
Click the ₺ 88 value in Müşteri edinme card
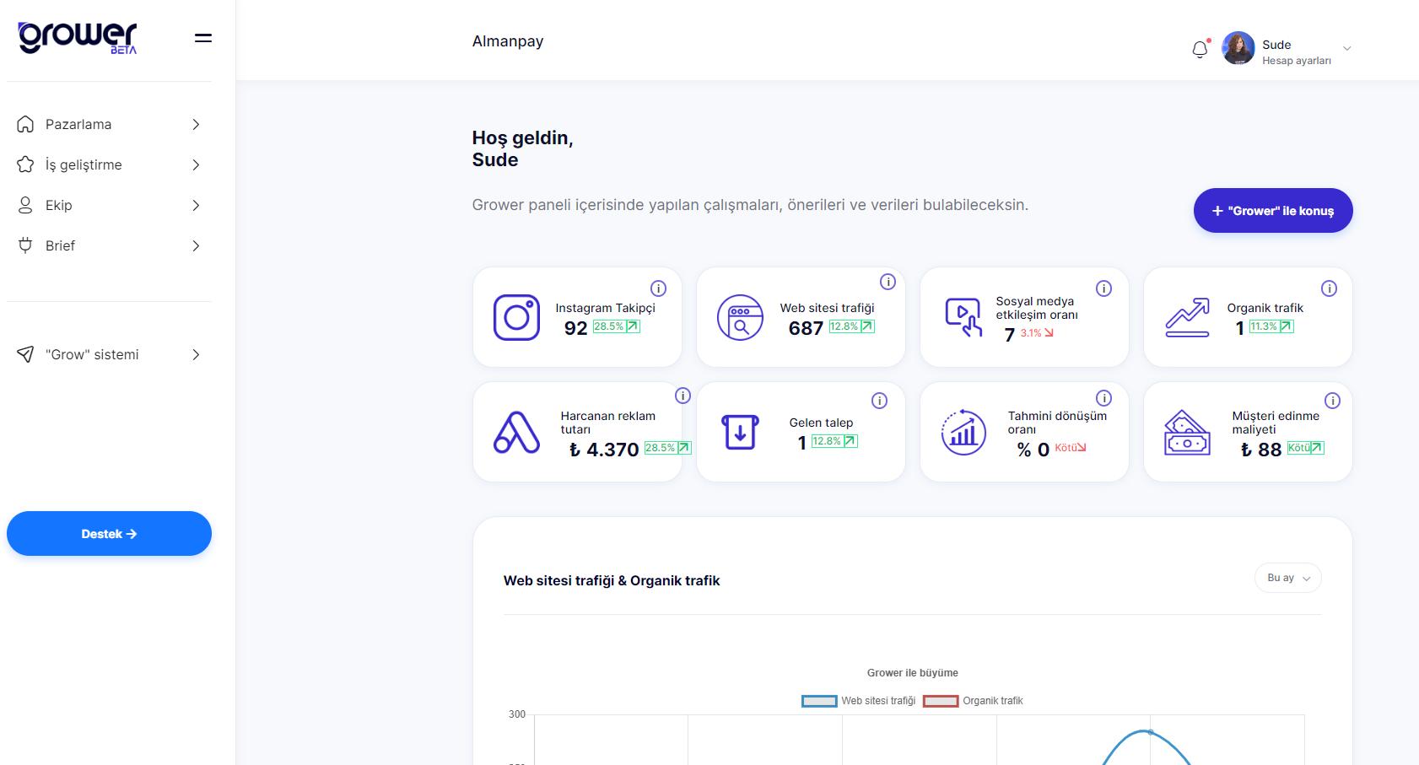point(1261,450)
